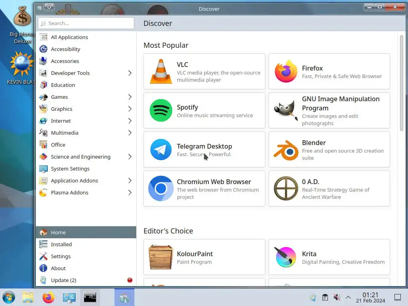Image resolution: width=408 pixels, height=306 pixels.
Task: Click the KolourPaint crate icon
Action: [x=161, y=257]
